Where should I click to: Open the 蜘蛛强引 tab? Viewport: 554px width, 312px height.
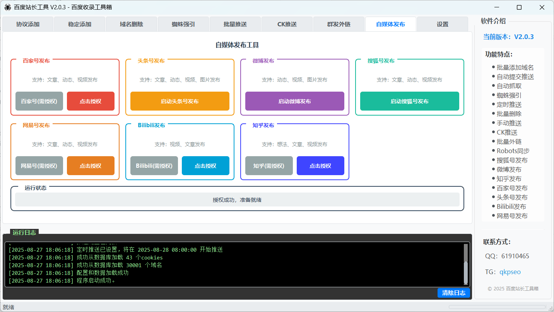(183, 24)
